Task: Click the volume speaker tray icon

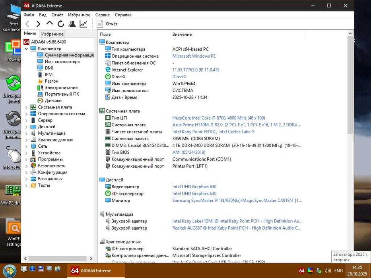Action: coord(328,271)
